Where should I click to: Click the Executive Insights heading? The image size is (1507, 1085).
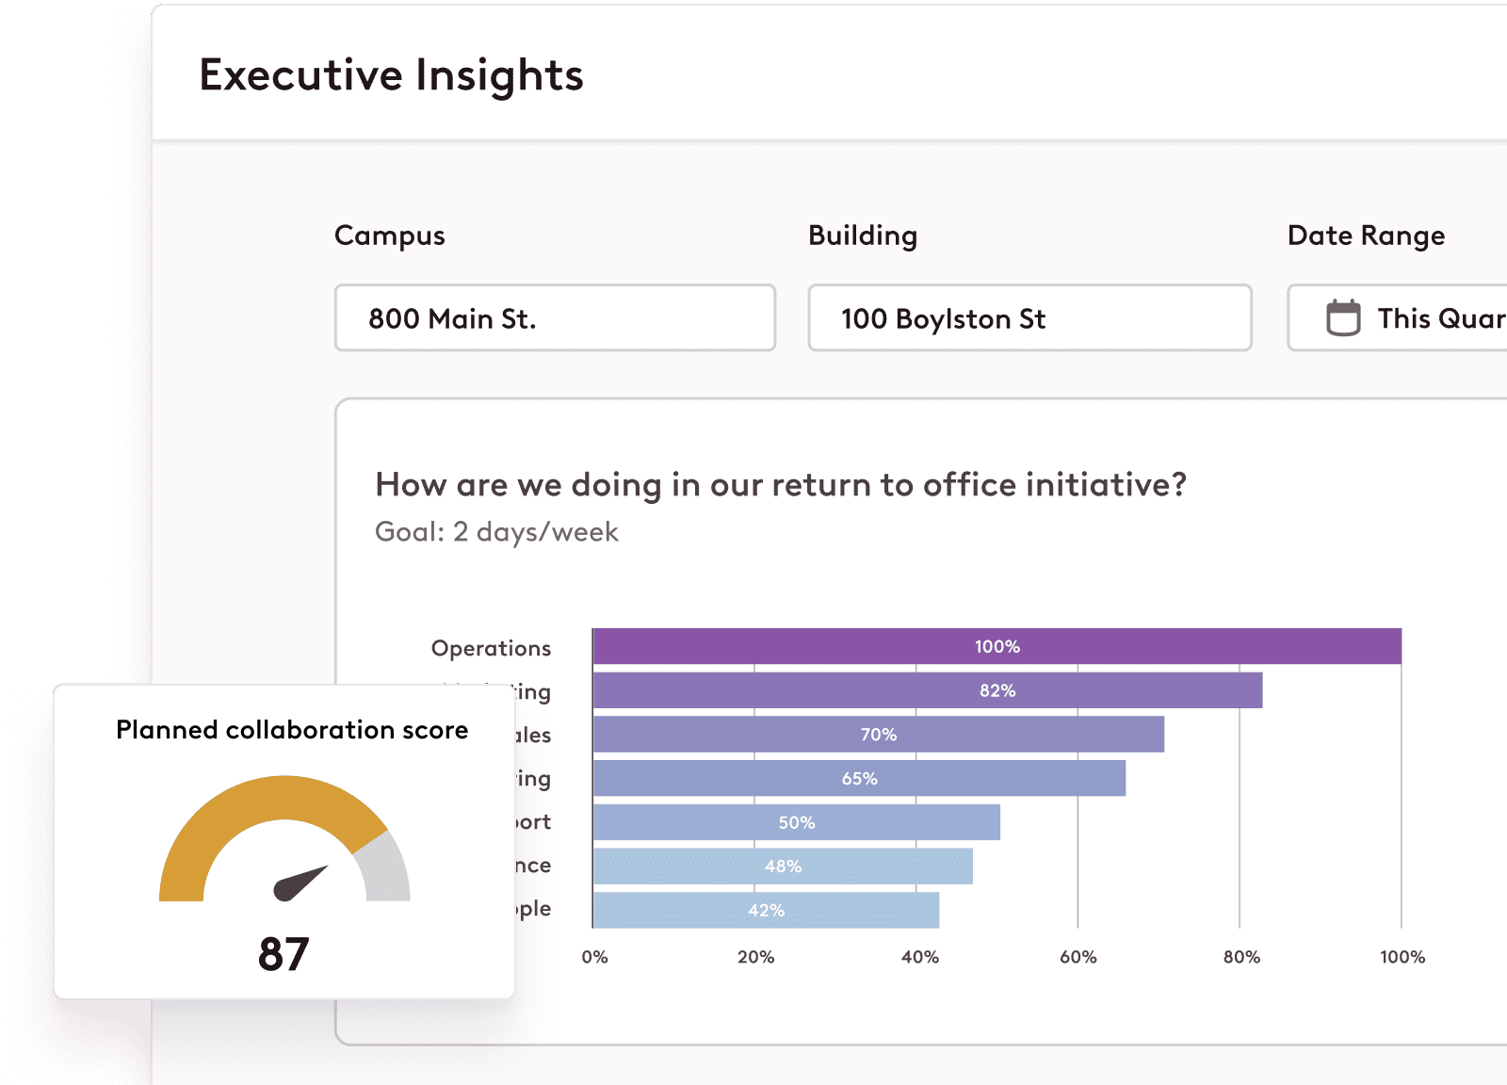pos(391,74)
